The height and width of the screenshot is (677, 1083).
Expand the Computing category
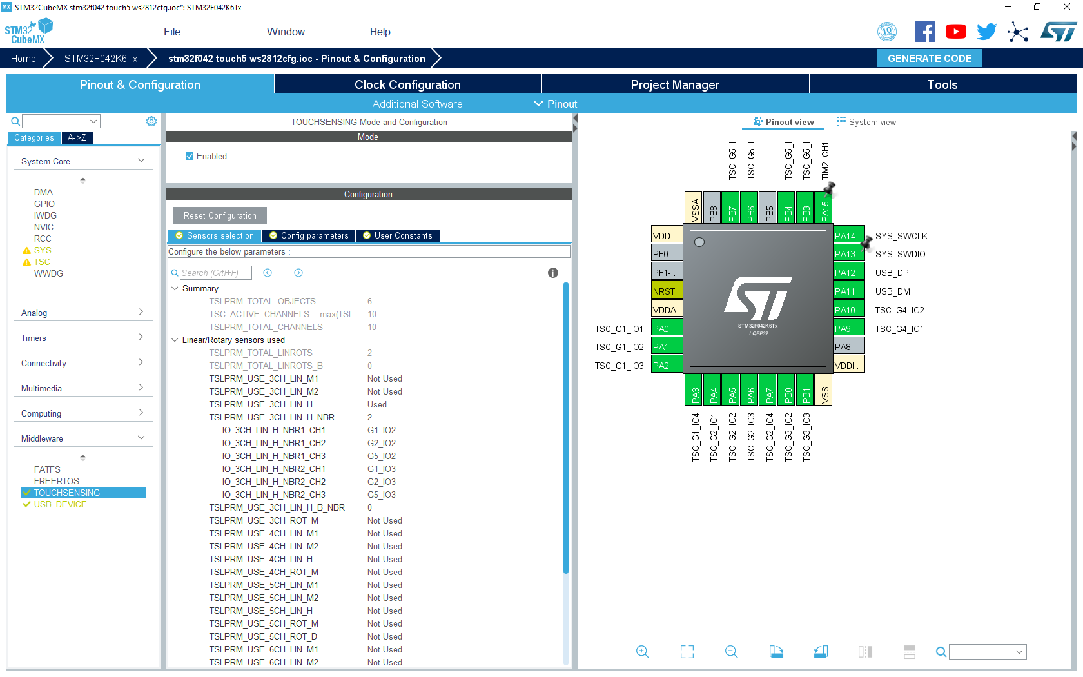141,413
